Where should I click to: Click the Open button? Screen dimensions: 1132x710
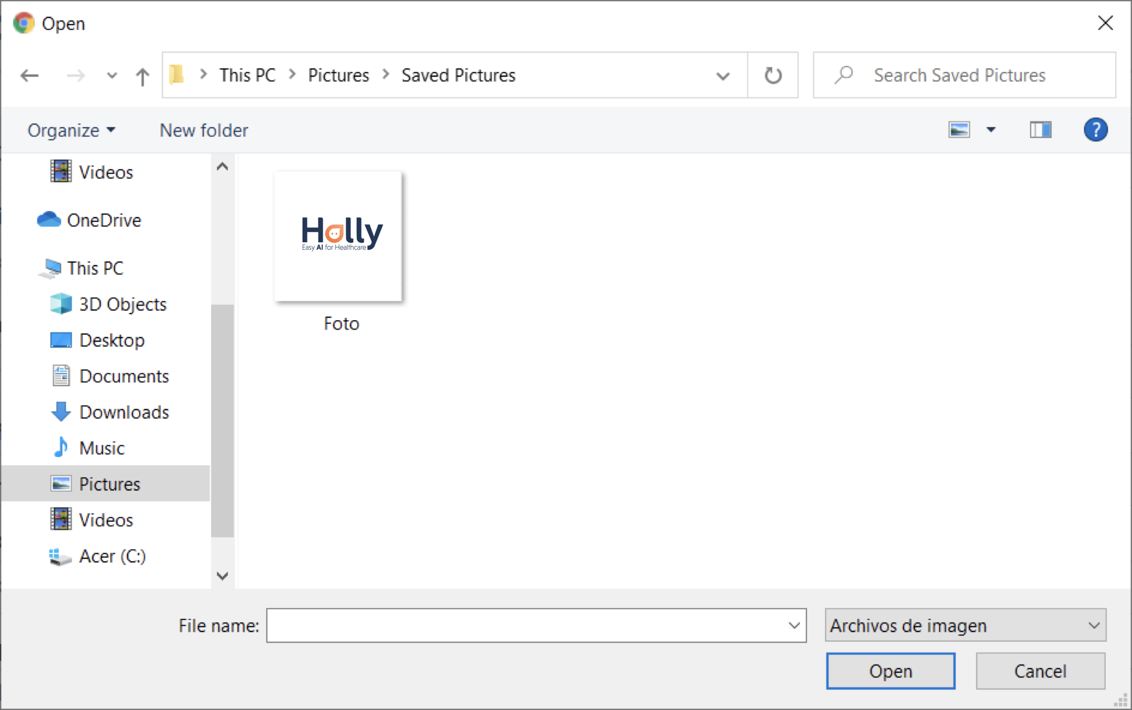pos(890,671)
